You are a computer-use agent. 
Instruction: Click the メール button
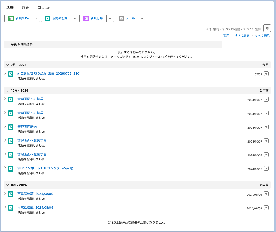(x=127, y=18)
